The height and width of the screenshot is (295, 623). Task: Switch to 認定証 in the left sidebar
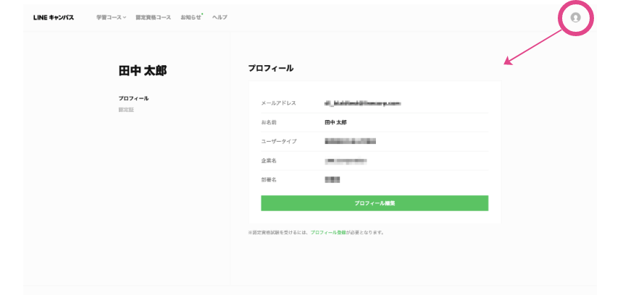tap(126, 110)
